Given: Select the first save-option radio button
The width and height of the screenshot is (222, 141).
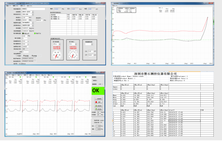Looking at the screenshot, I should (17, 56).
